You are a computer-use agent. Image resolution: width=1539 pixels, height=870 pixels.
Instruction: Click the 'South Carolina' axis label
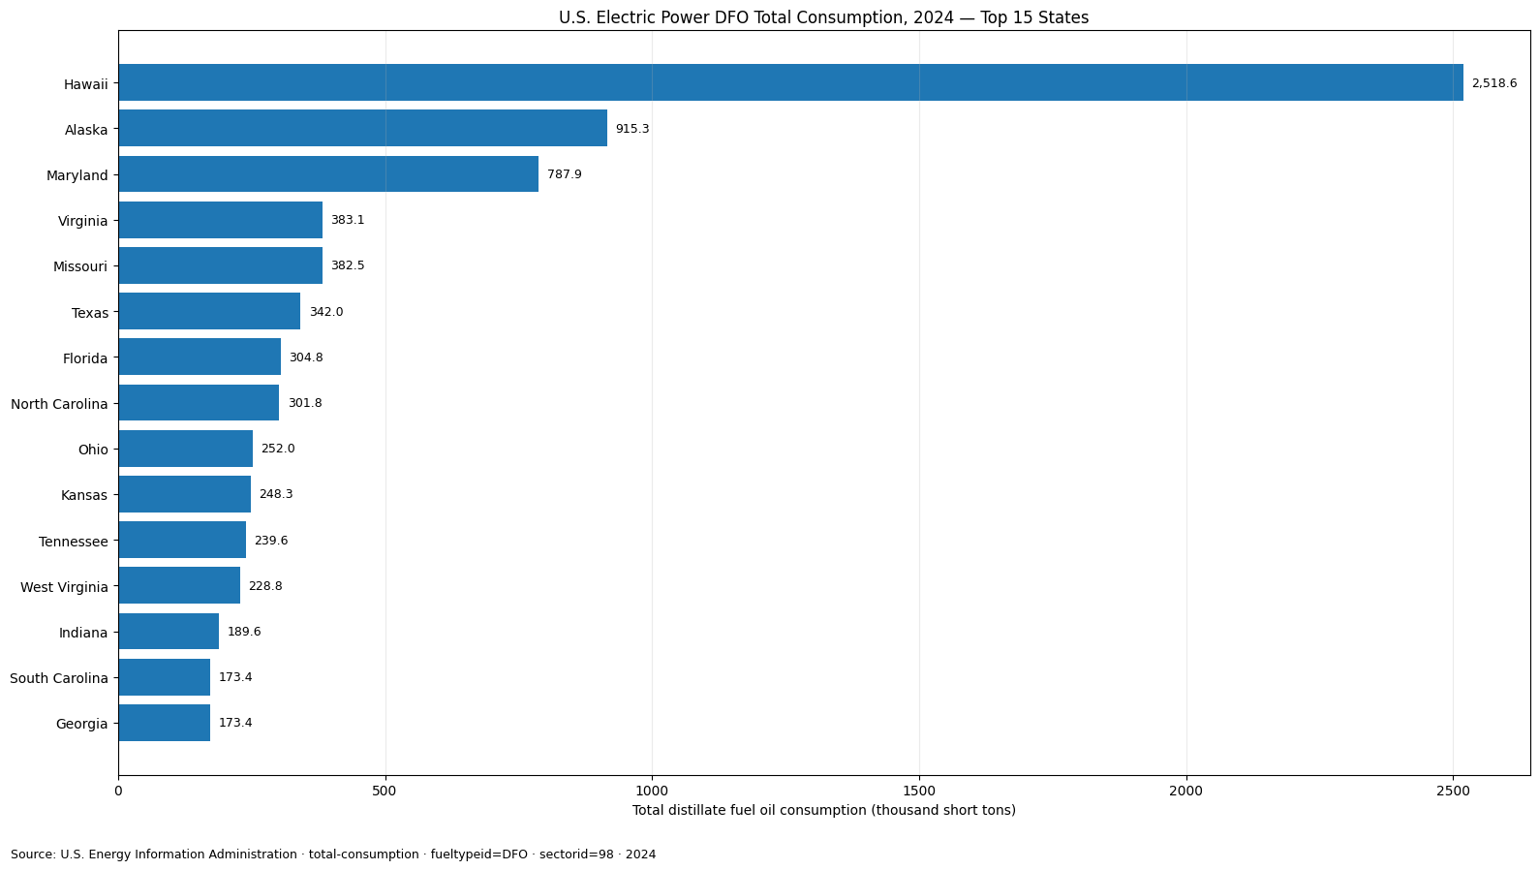click(x=59, y=678)
